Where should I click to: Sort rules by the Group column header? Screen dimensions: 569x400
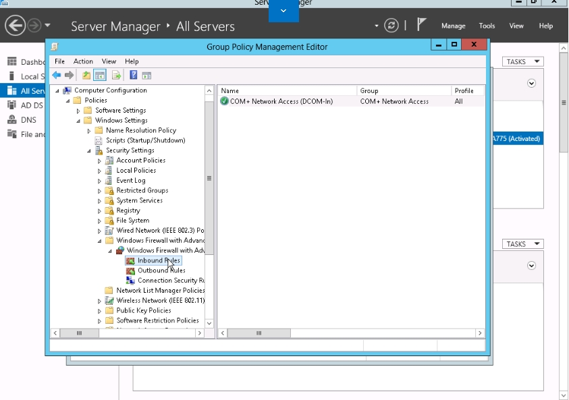coord(404,90)
